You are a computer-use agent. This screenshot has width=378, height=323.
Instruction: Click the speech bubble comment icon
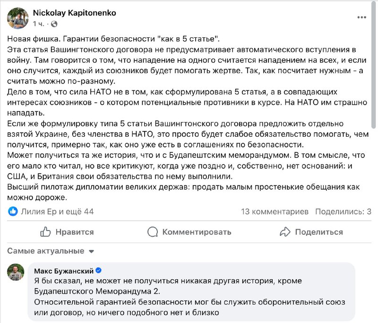click(x=153, y=232)
